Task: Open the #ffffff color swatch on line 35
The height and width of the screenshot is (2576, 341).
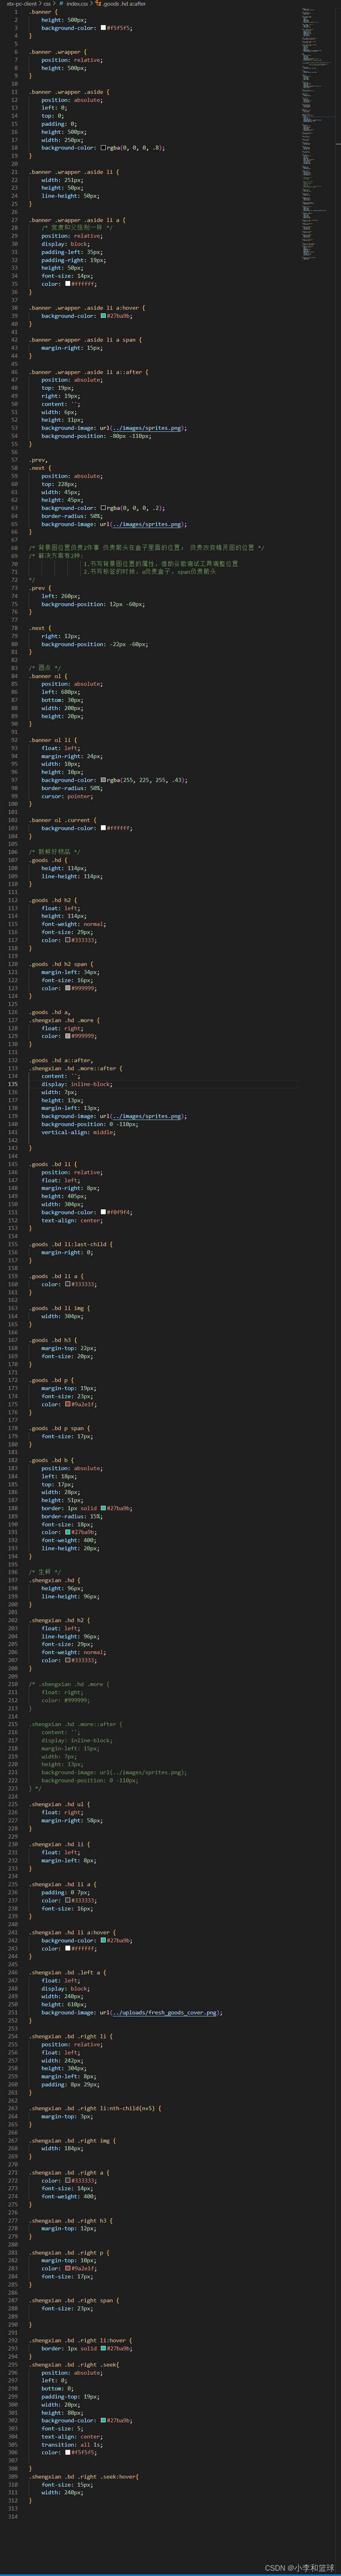Action: [x=68, y=284]
